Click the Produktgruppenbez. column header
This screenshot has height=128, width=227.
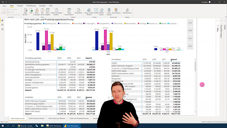pyautogui.click(x=33, y=58)
